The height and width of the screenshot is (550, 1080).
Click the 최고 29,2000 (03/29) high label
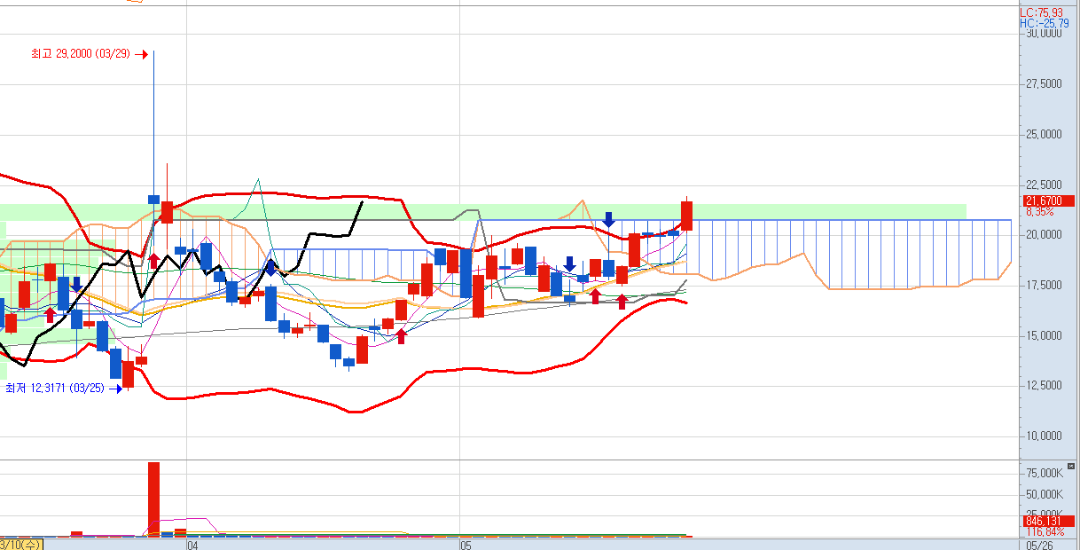pos(81,53)
